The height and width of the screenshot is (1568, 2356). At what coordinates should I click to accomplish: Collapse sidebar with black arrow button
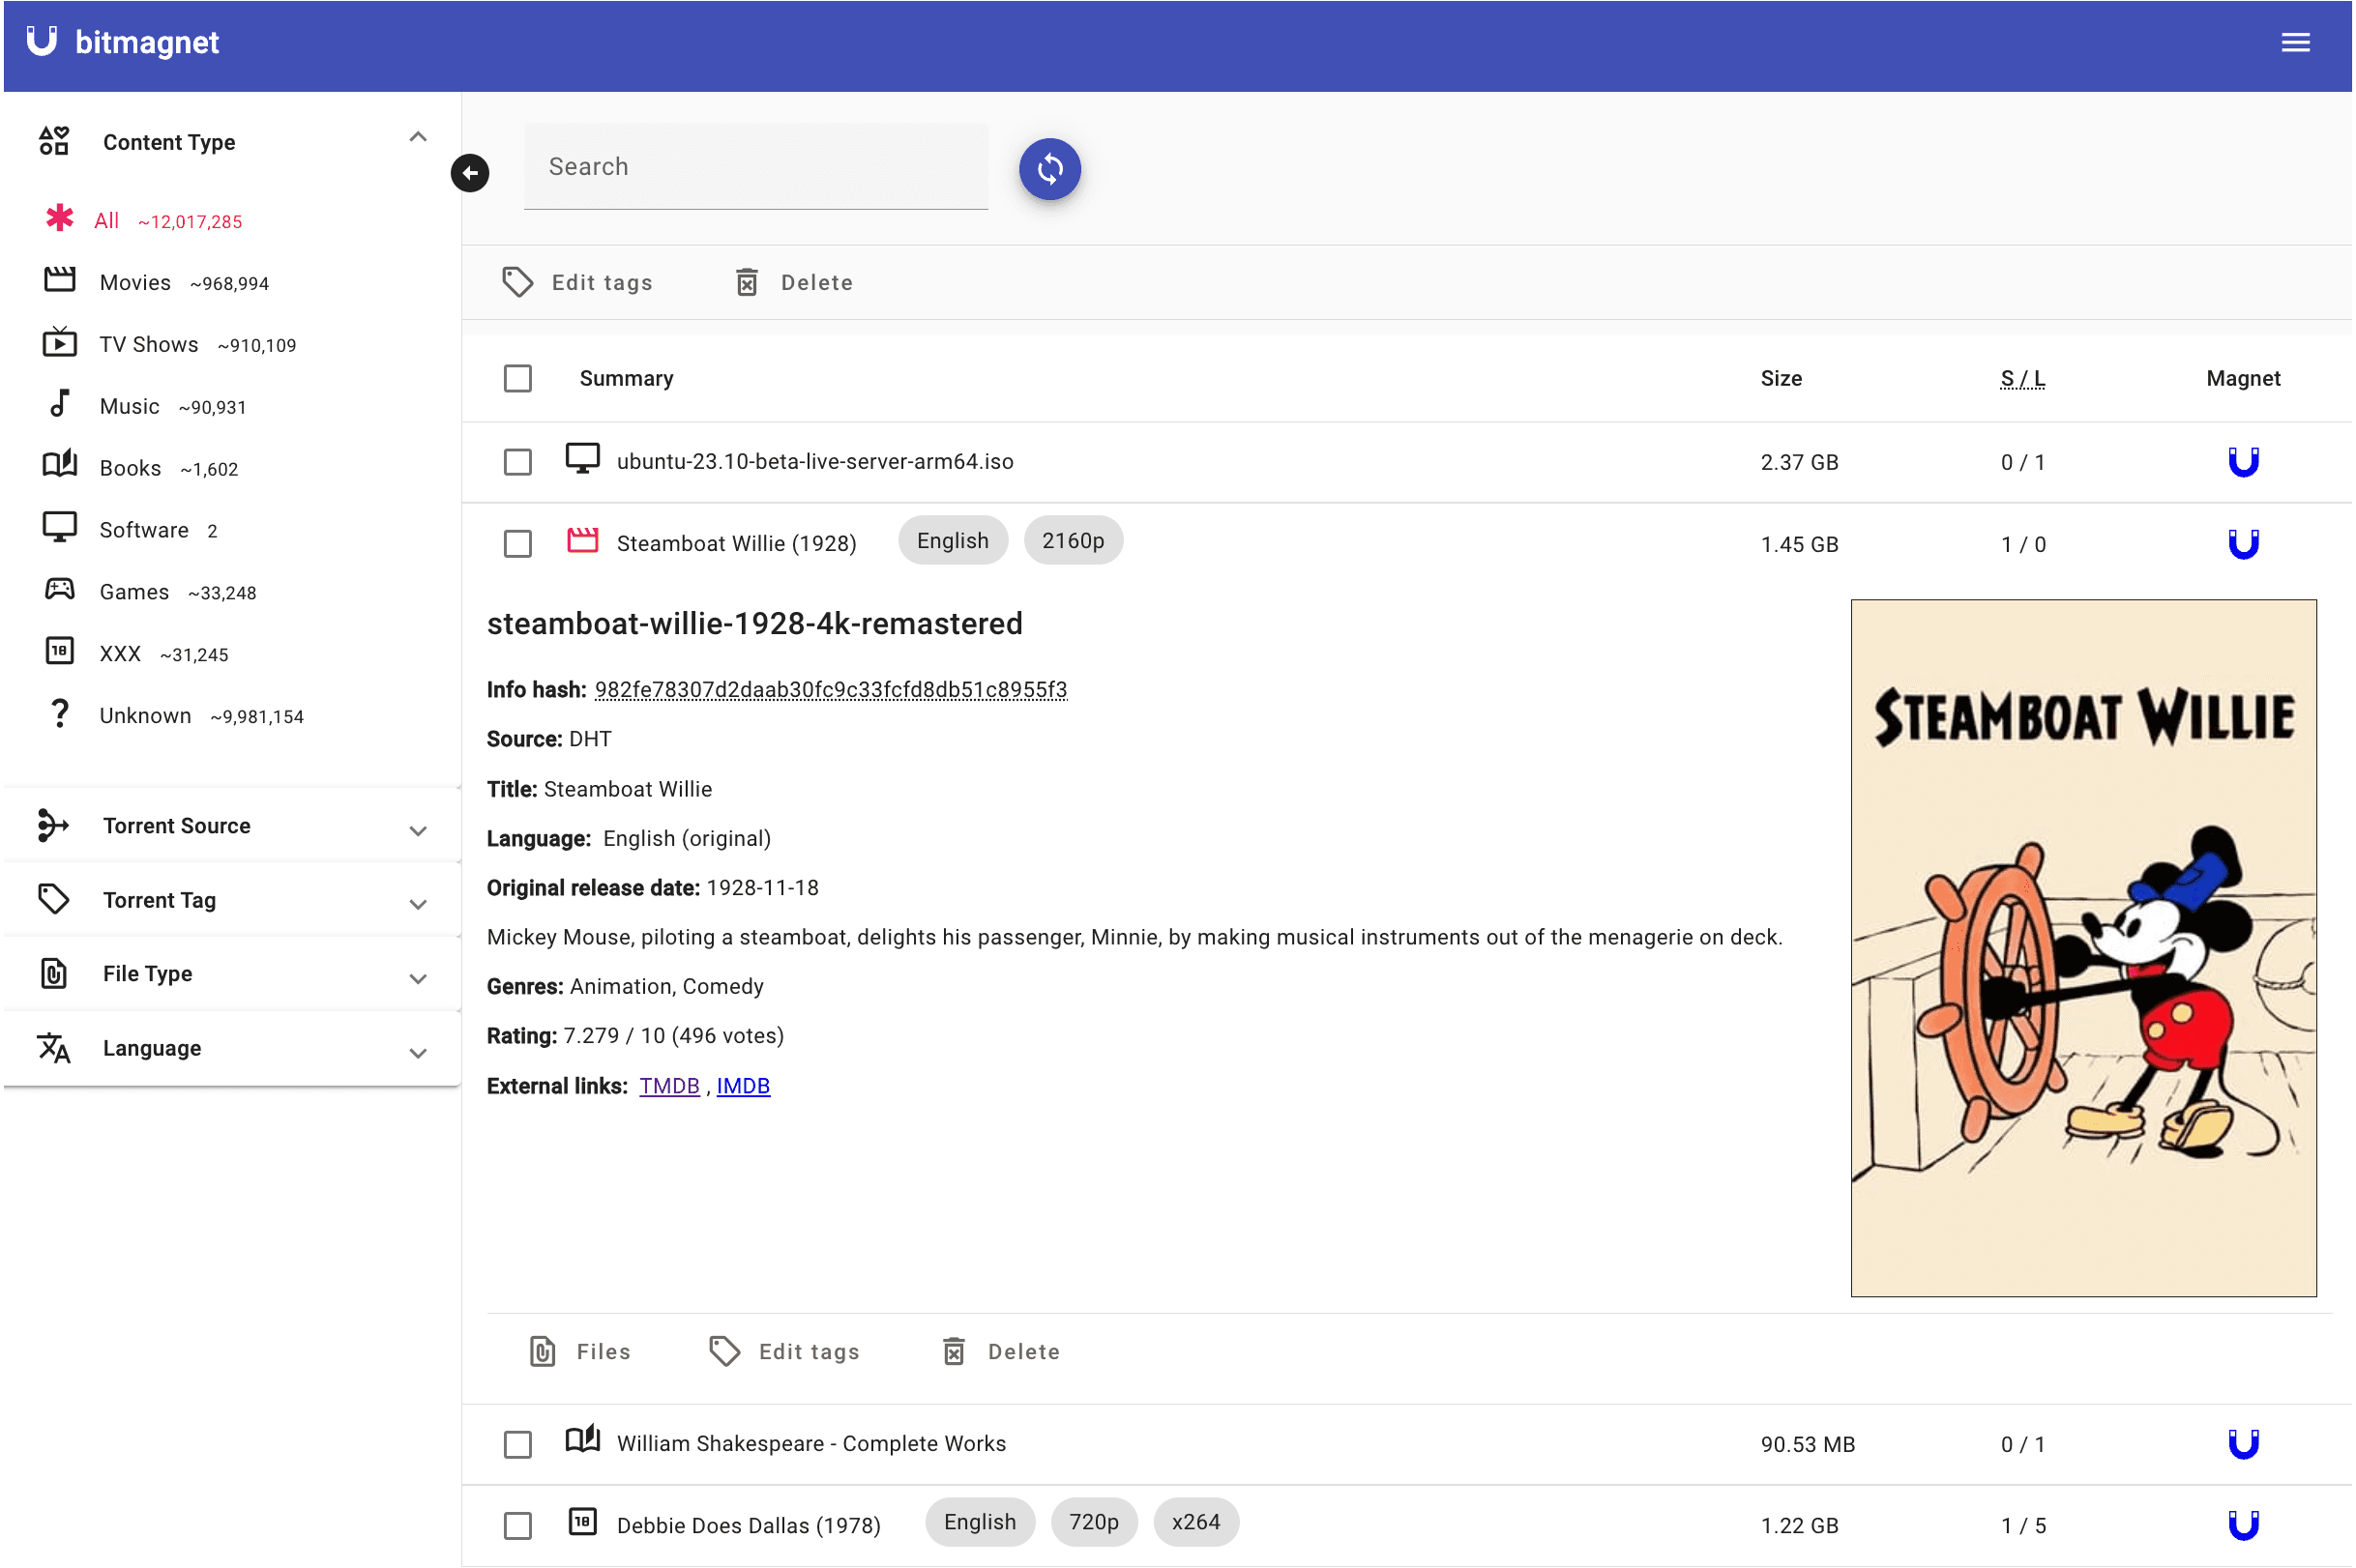(x=469, y=173)
